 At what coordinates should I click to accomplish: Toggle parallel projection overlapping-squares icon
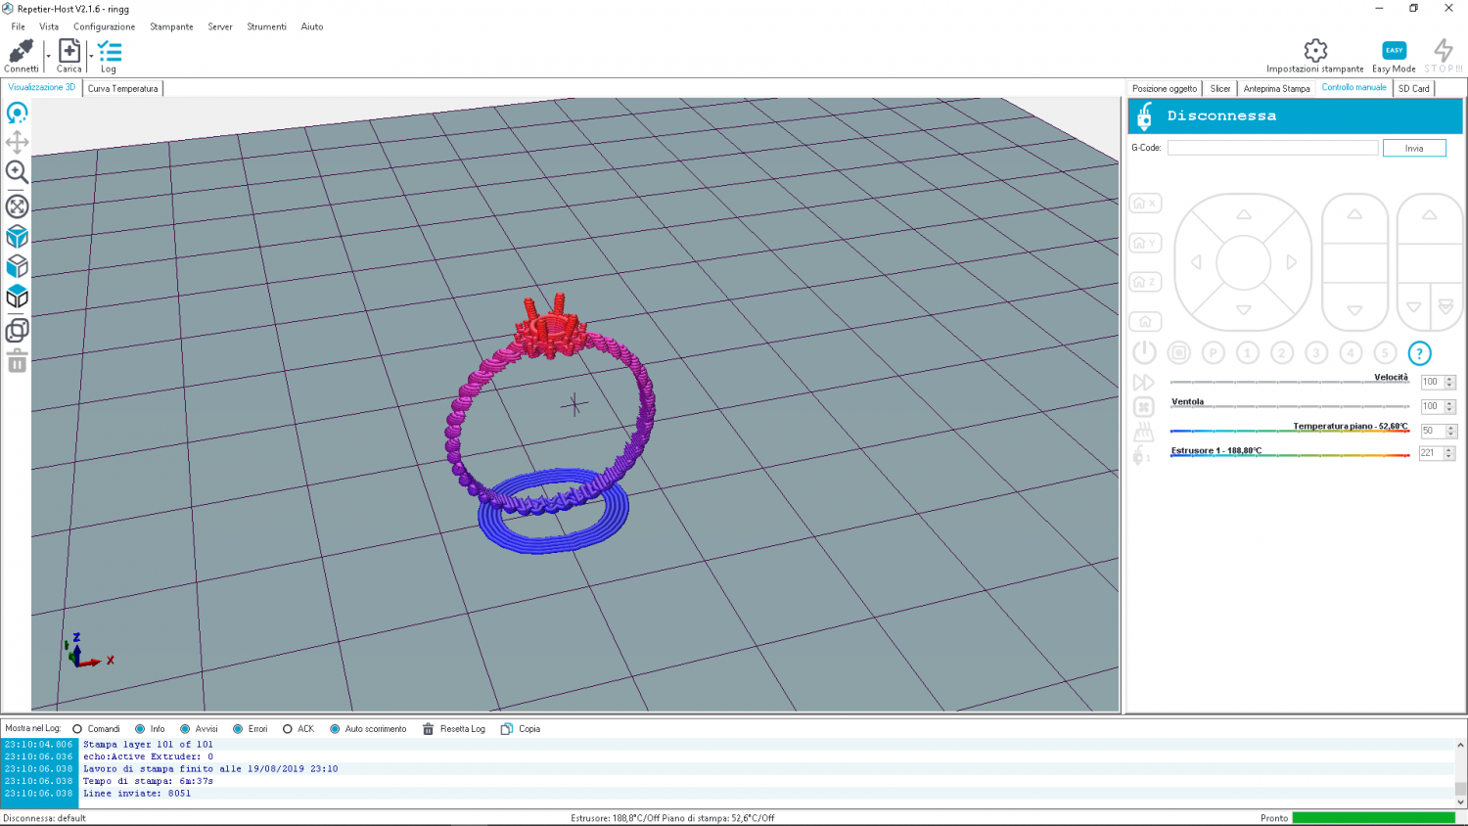click(17, 331)
